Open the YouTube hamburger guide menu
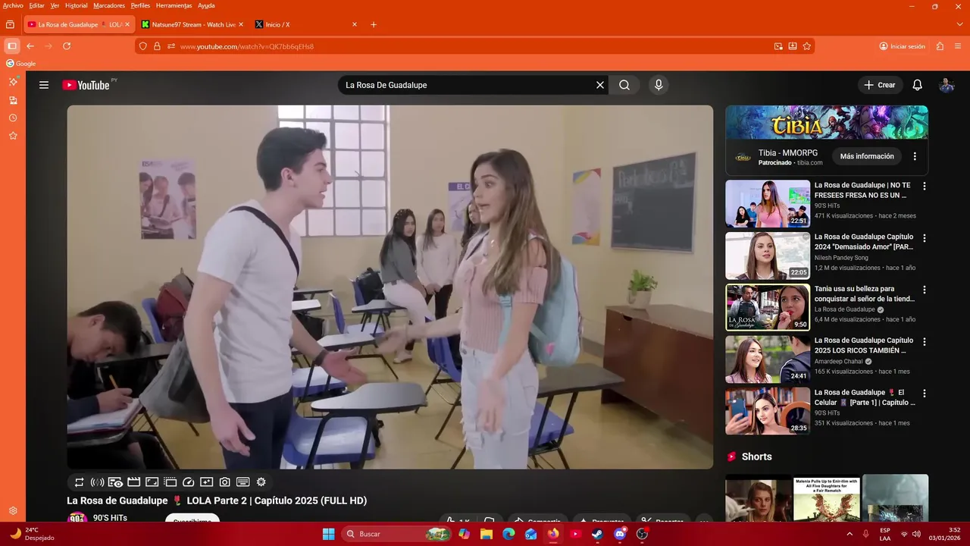This screenshot has height=546, width=970. (44, 85)
